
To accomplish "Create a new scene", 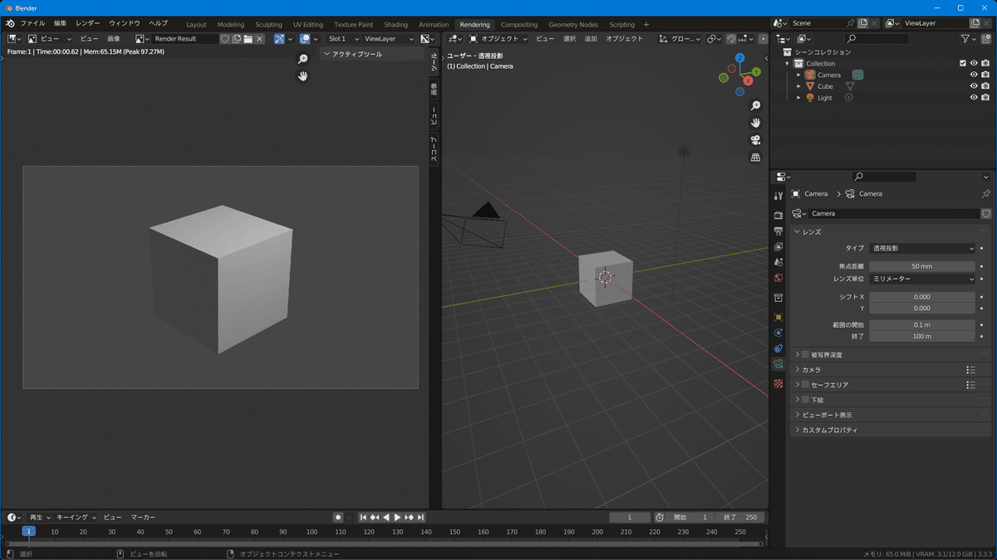I will click(x=863, y=23).
